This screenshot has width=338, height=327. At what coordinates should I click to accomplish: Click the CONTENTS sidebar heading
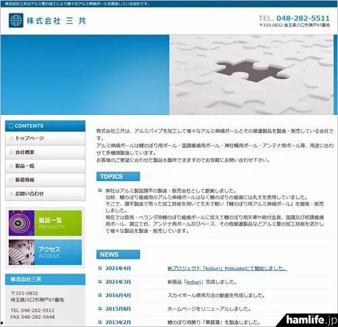45,126
